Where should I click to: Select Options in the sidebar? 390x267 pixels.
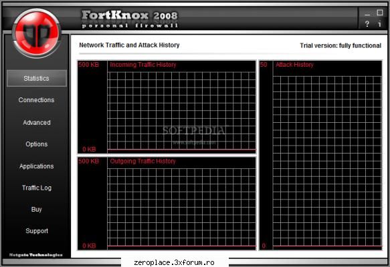click(37, 144)
